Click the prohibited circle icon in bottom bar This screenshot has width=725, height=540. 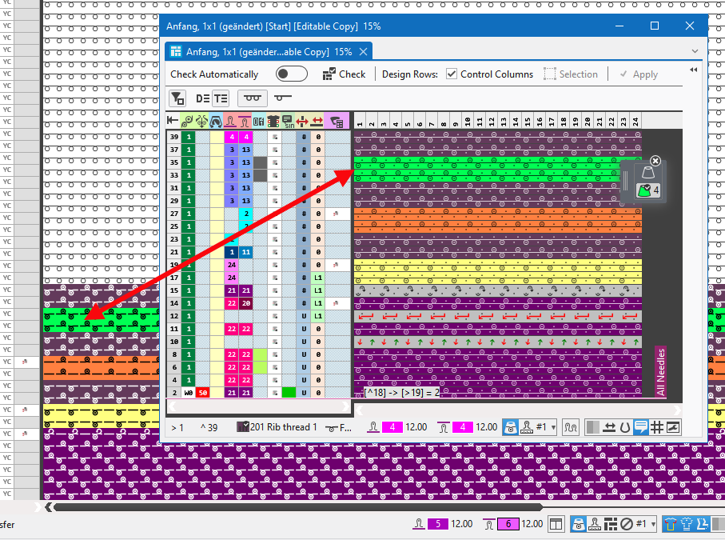[x=627, y=524]
